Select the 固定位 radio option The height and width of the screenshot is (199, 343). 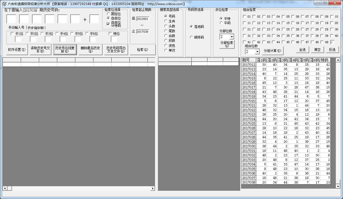(x=108, y=14)
